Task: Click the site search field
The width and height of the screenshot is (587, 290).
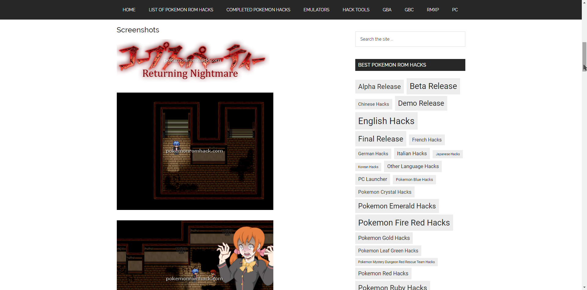Action: click(x=410, y=39)
